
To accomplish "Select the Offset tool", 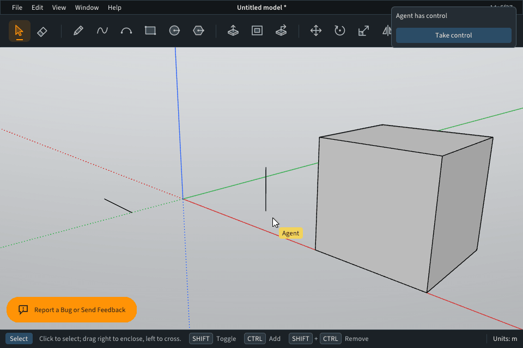I will pyautogui.click(x=257, y=31).
